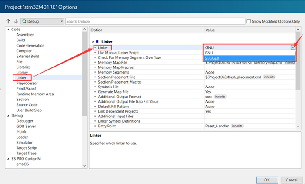This screenshot has width=305, height=184.
Task: Select Linker in the category tree
Action: pyautogui.click(x=21, y=78)
